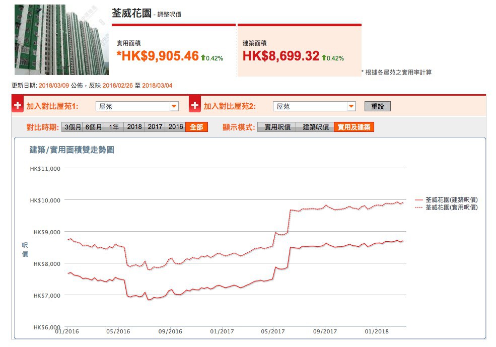Switch display mode to 實用呎價
496x347 pixels.
[277, 127]
